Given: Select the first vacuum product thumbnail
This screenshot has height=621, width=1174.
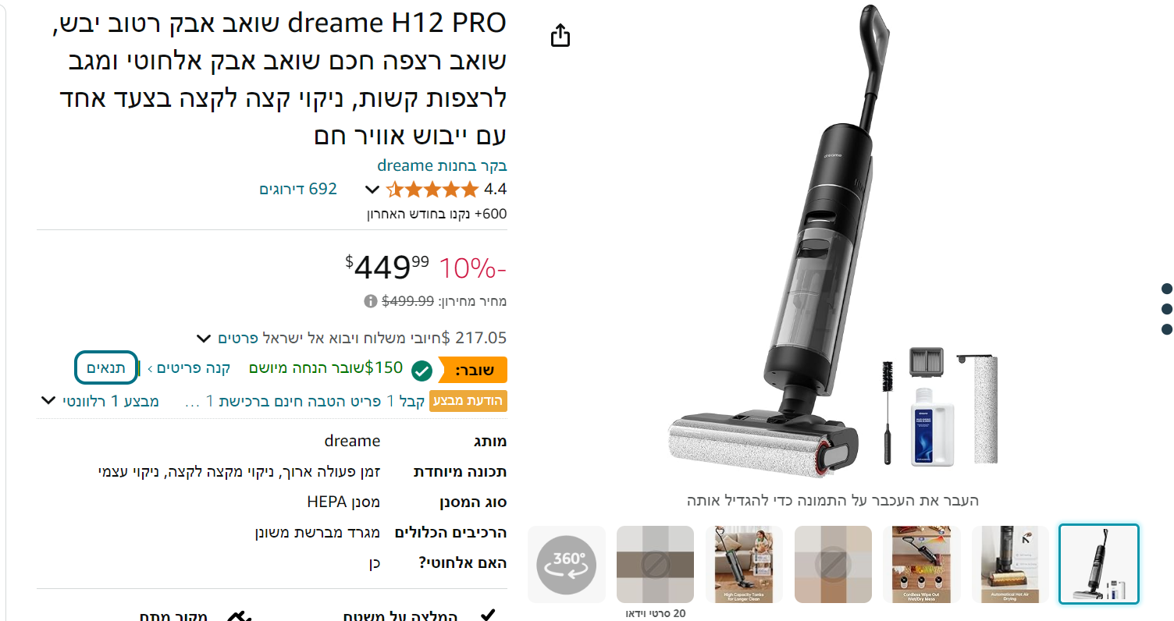Looking at the screenshot, I should [1098, 564].
